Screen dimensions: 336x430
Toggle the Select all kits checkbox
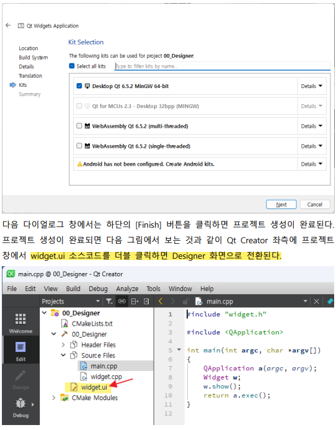pos(71,66)
